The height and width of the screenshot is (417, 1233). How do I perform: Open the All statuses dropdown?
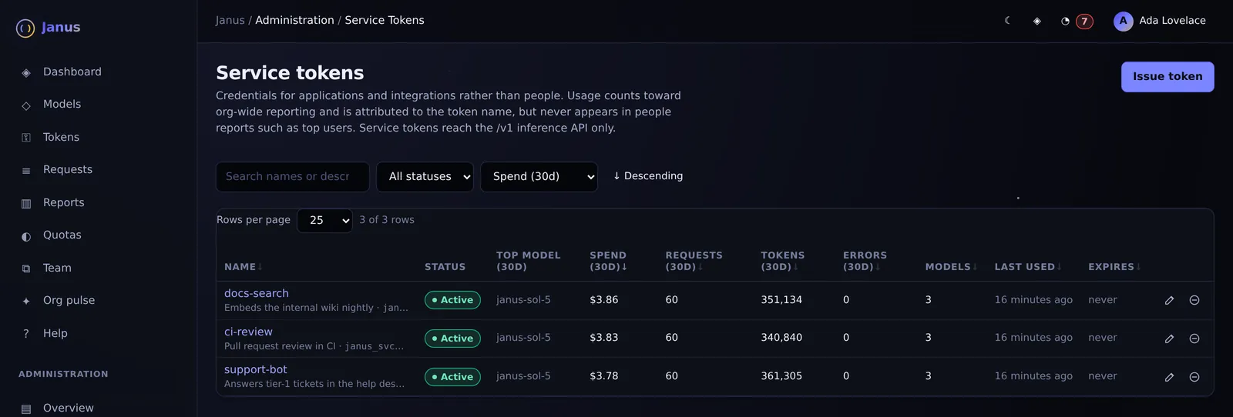tap(425, 177)
